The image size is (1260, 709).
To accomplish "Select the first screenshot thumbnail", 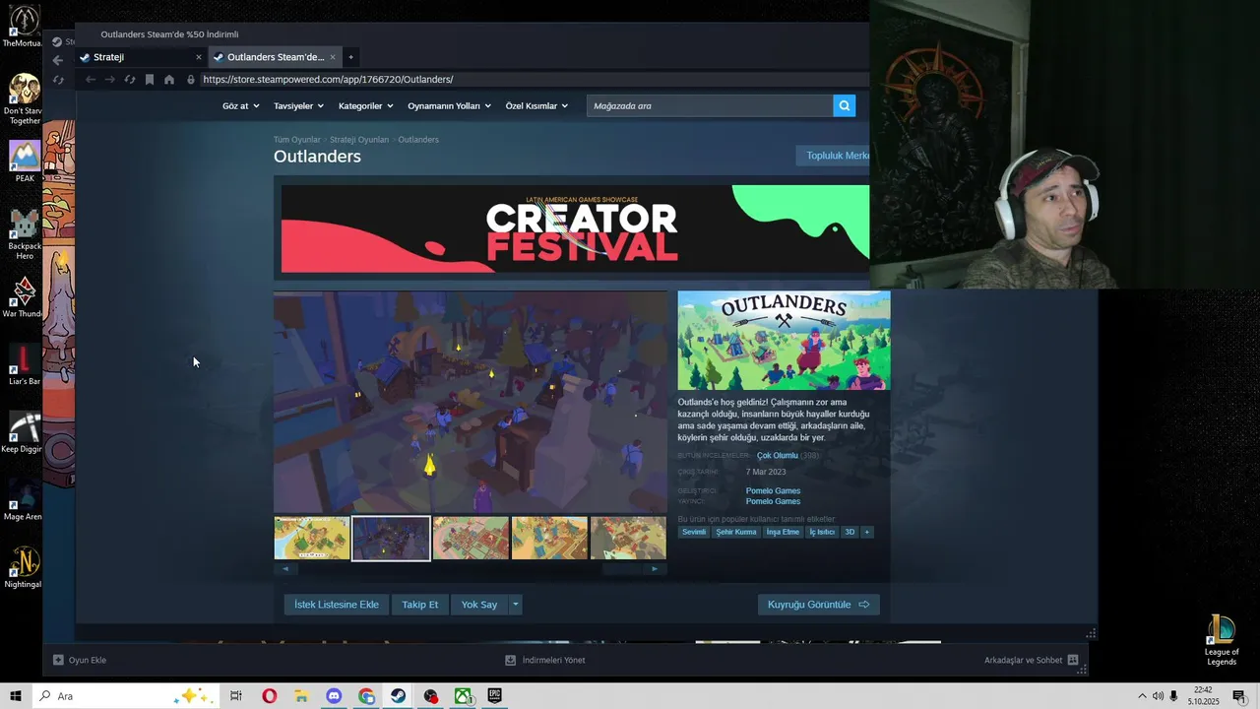I will pos(312,538).
